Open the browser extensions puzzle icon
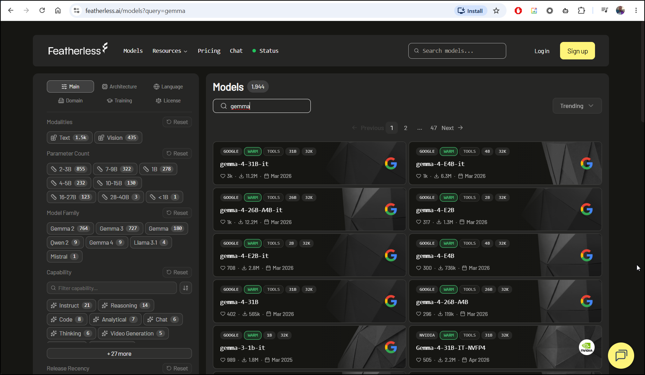The height and width of the screenshot is (375, 645). 581,11
